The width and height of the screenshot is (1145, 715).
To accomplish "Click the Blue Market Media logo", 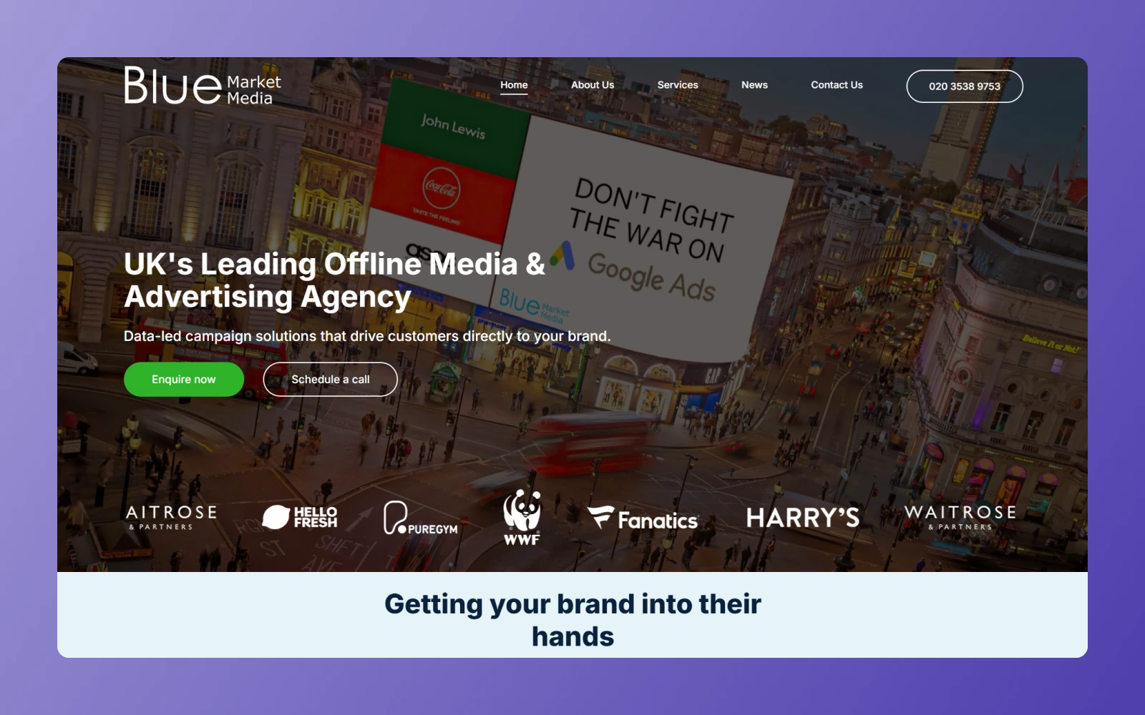I will coord(203,86).
